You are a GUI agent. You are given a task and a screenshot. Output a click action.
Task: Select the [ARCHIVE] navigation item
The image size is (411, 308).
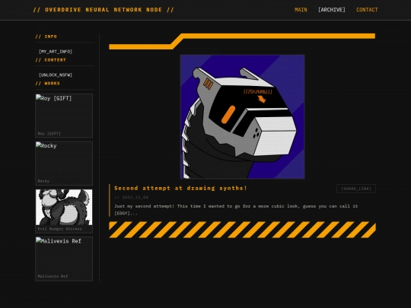(x=332, y=10)
